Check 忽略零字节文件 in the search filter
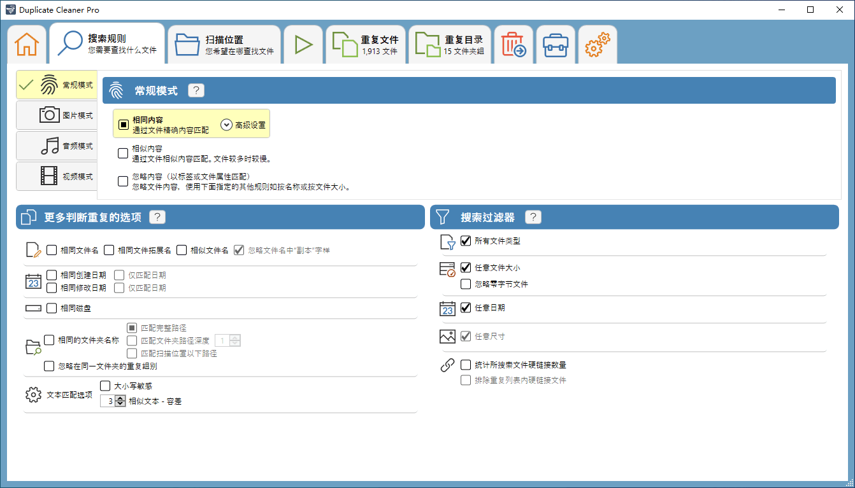855x488 pixels. tap(466, 284)
